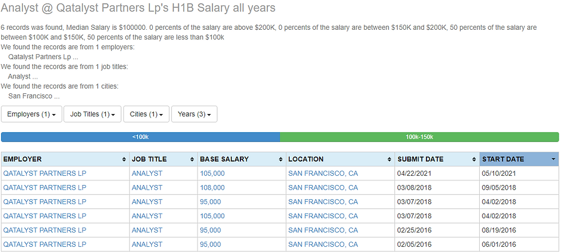Click ANALYST link in the 02/05/2016 row

[147, 245]
